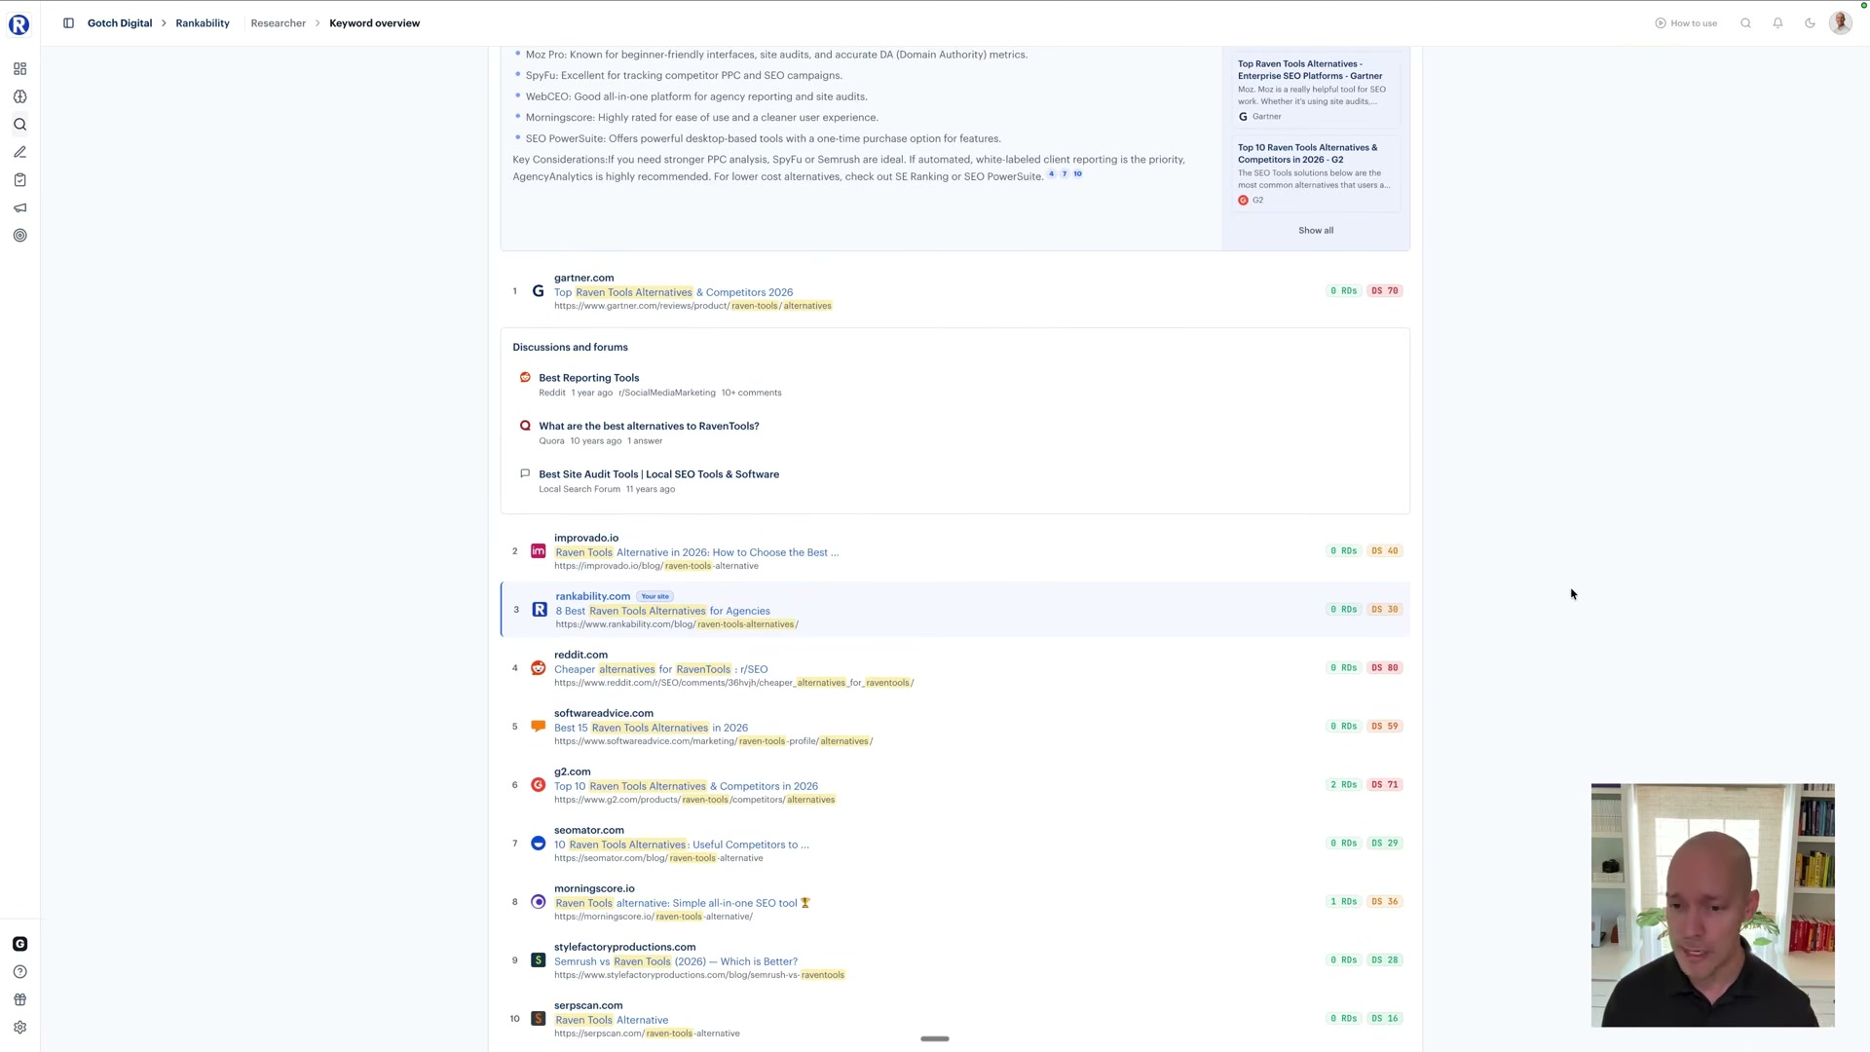This screenshot has height=1052, width=1870.
Task: Go to Researcher breadcrumb
Action: pyautogui.click(x=278, y=23)
